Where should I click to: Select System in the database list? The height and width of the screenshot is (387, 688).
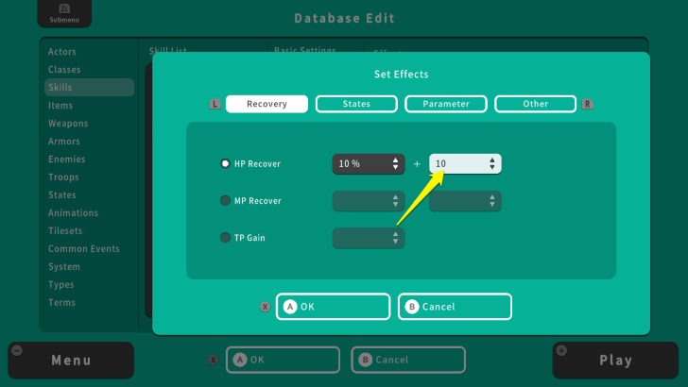pyautogui.click(x=64, y=267)
